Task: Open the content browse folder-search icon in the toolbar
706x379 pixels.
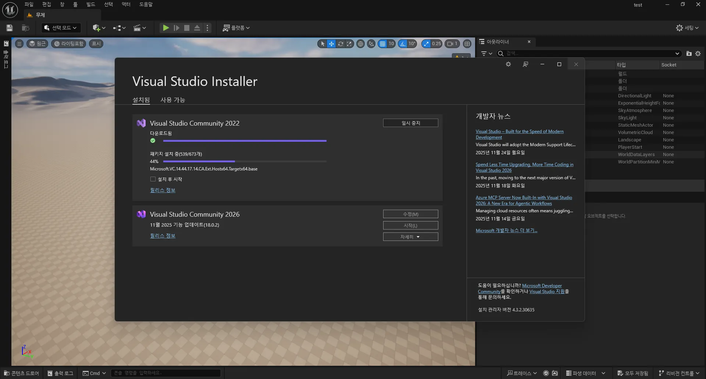Action: (25, 28)
